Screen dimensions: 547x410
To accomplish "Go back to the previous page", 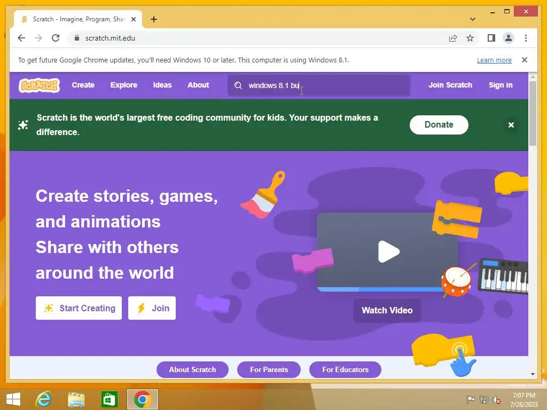I will 21,38.
